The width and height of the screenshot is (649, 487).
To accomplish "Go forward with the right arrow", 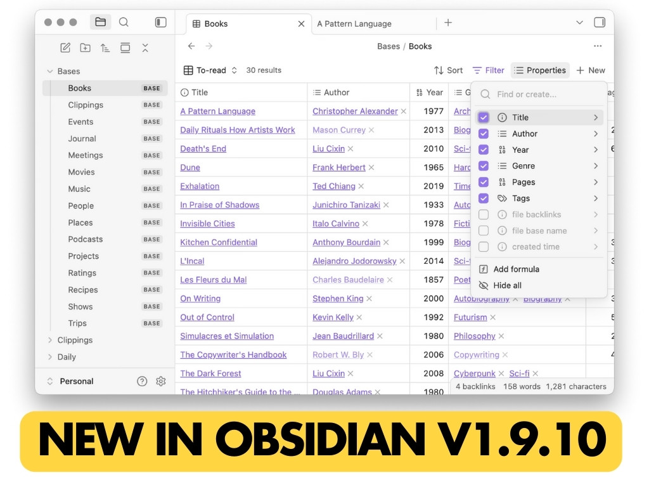I will point(209,46).
